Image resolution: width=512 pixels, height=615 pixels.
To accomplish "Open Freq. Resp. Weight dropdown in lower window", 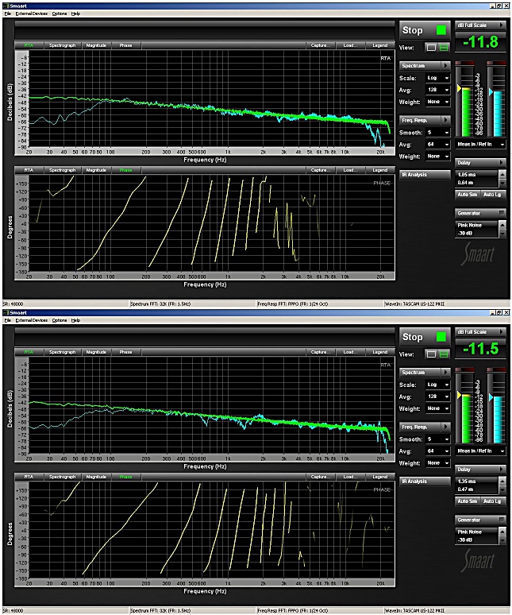I will tap(438, 463).
